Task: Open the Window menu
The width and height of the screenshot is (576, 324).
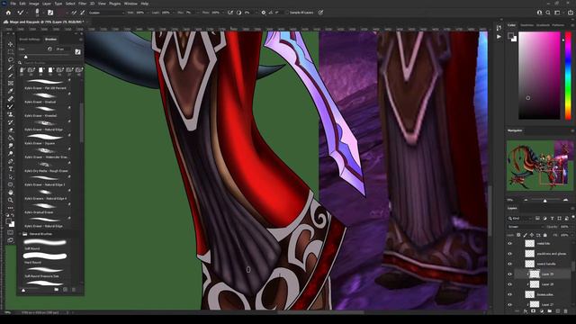Action: click(130, 4)
